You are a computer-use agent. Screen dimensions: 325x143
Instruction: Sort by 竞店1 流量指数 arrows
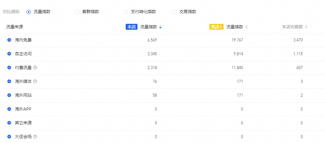tap(247, 27)
